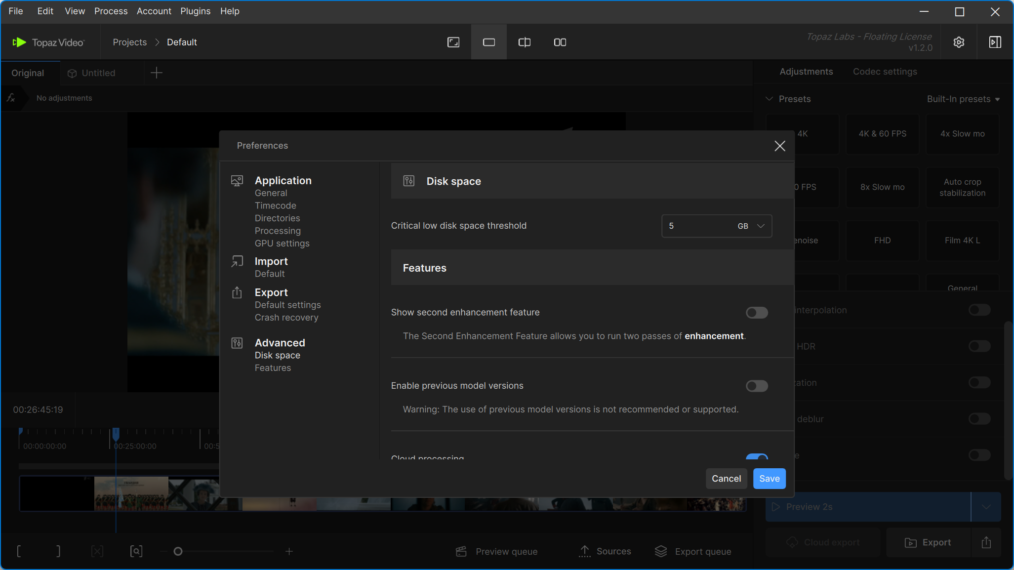Collapse the Presets section chevron
The image size is (1014, 570).
(769, 99)
